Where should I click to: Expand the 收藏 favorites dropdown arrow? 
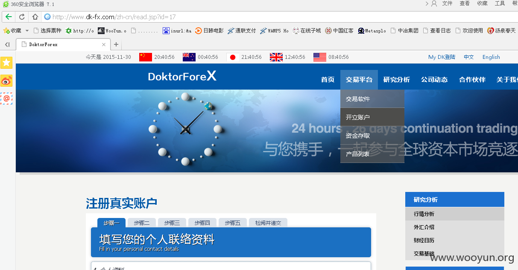[27, 31]
